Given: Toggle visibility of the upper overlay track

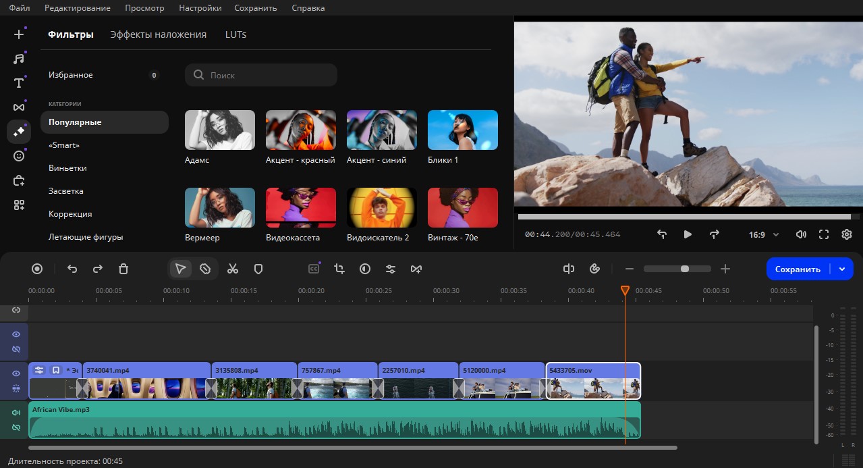Looking at the screenshot, I should click(x=16, y=334).
